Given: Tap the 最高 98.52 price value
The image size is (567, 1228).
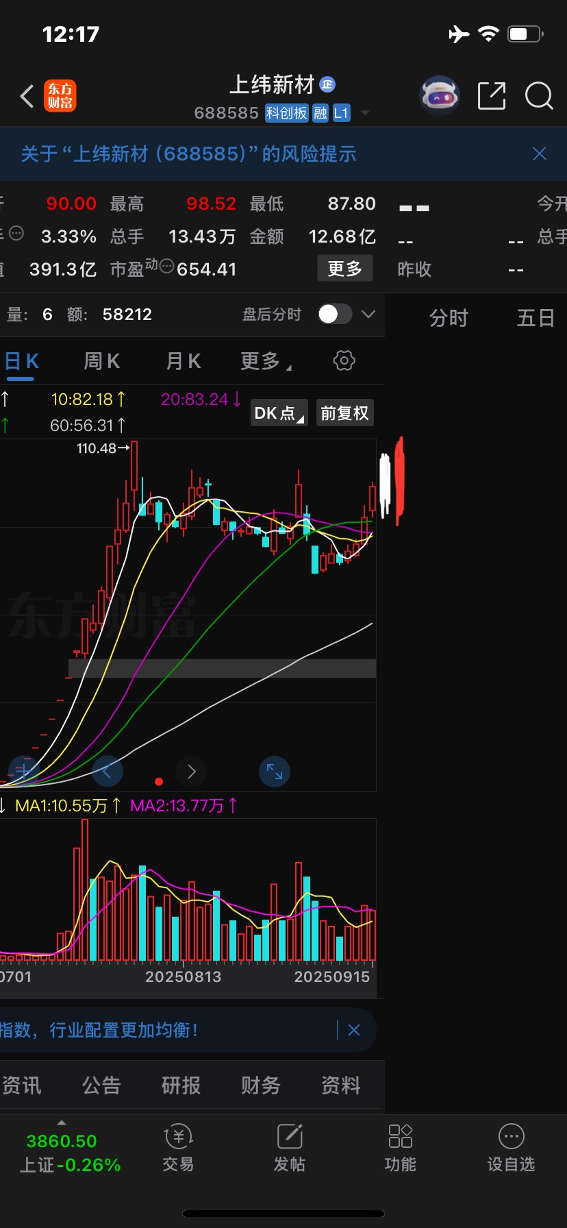Looking at the screenshot, I should [212, 204].
